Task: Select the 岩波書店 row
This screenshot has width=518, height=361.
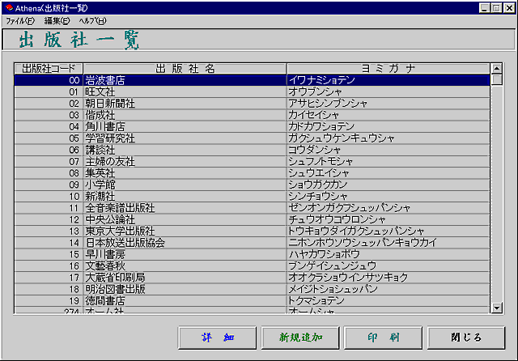Action: click(x=252, y=80)
